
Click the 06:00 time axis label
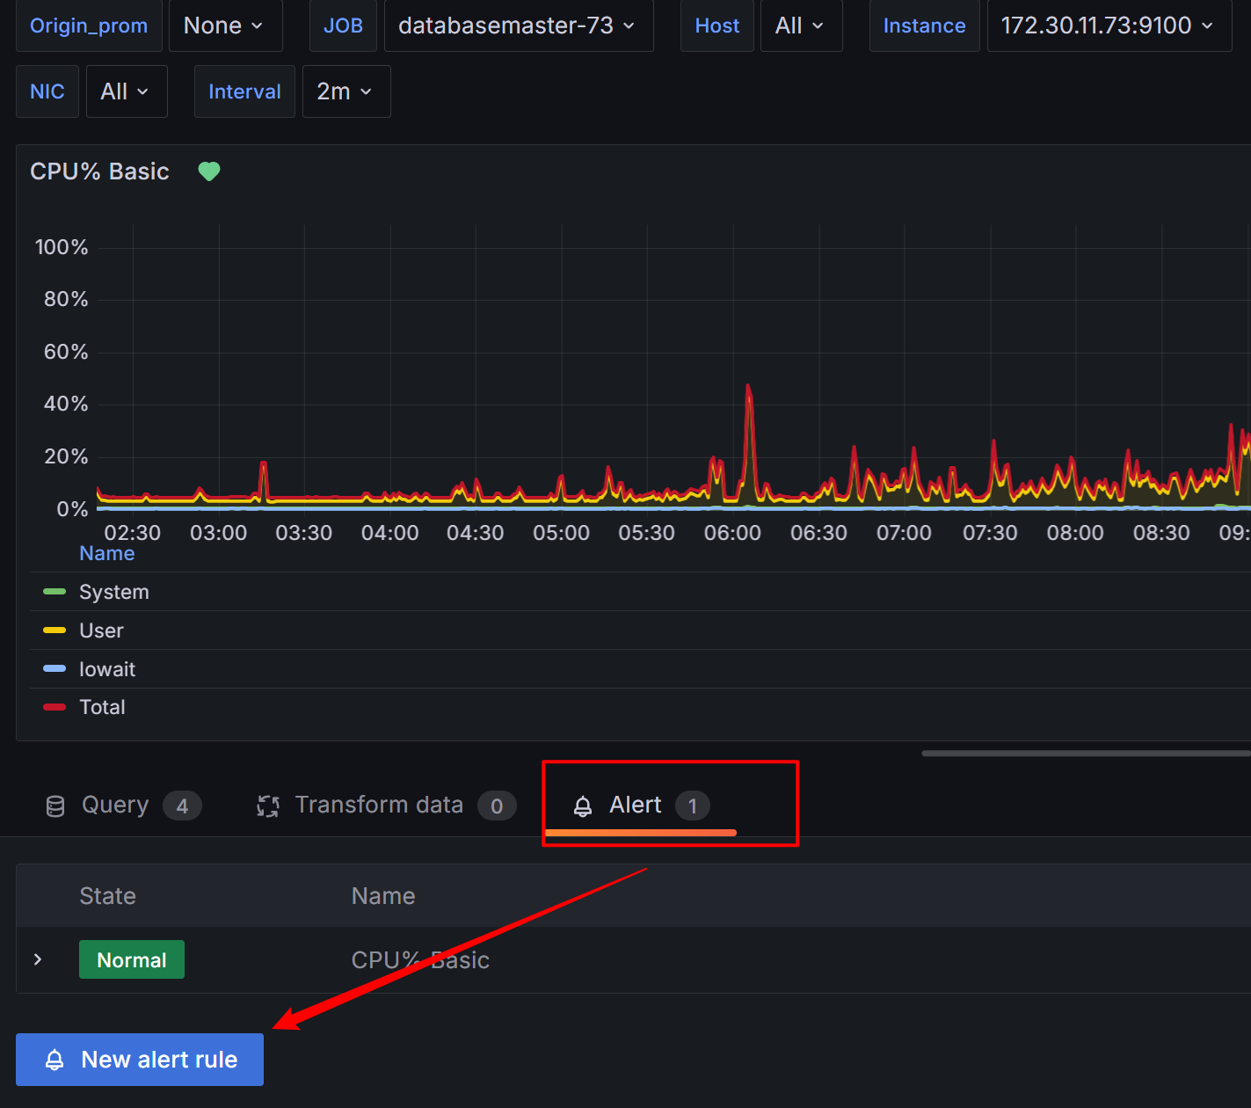coord(732,533)
